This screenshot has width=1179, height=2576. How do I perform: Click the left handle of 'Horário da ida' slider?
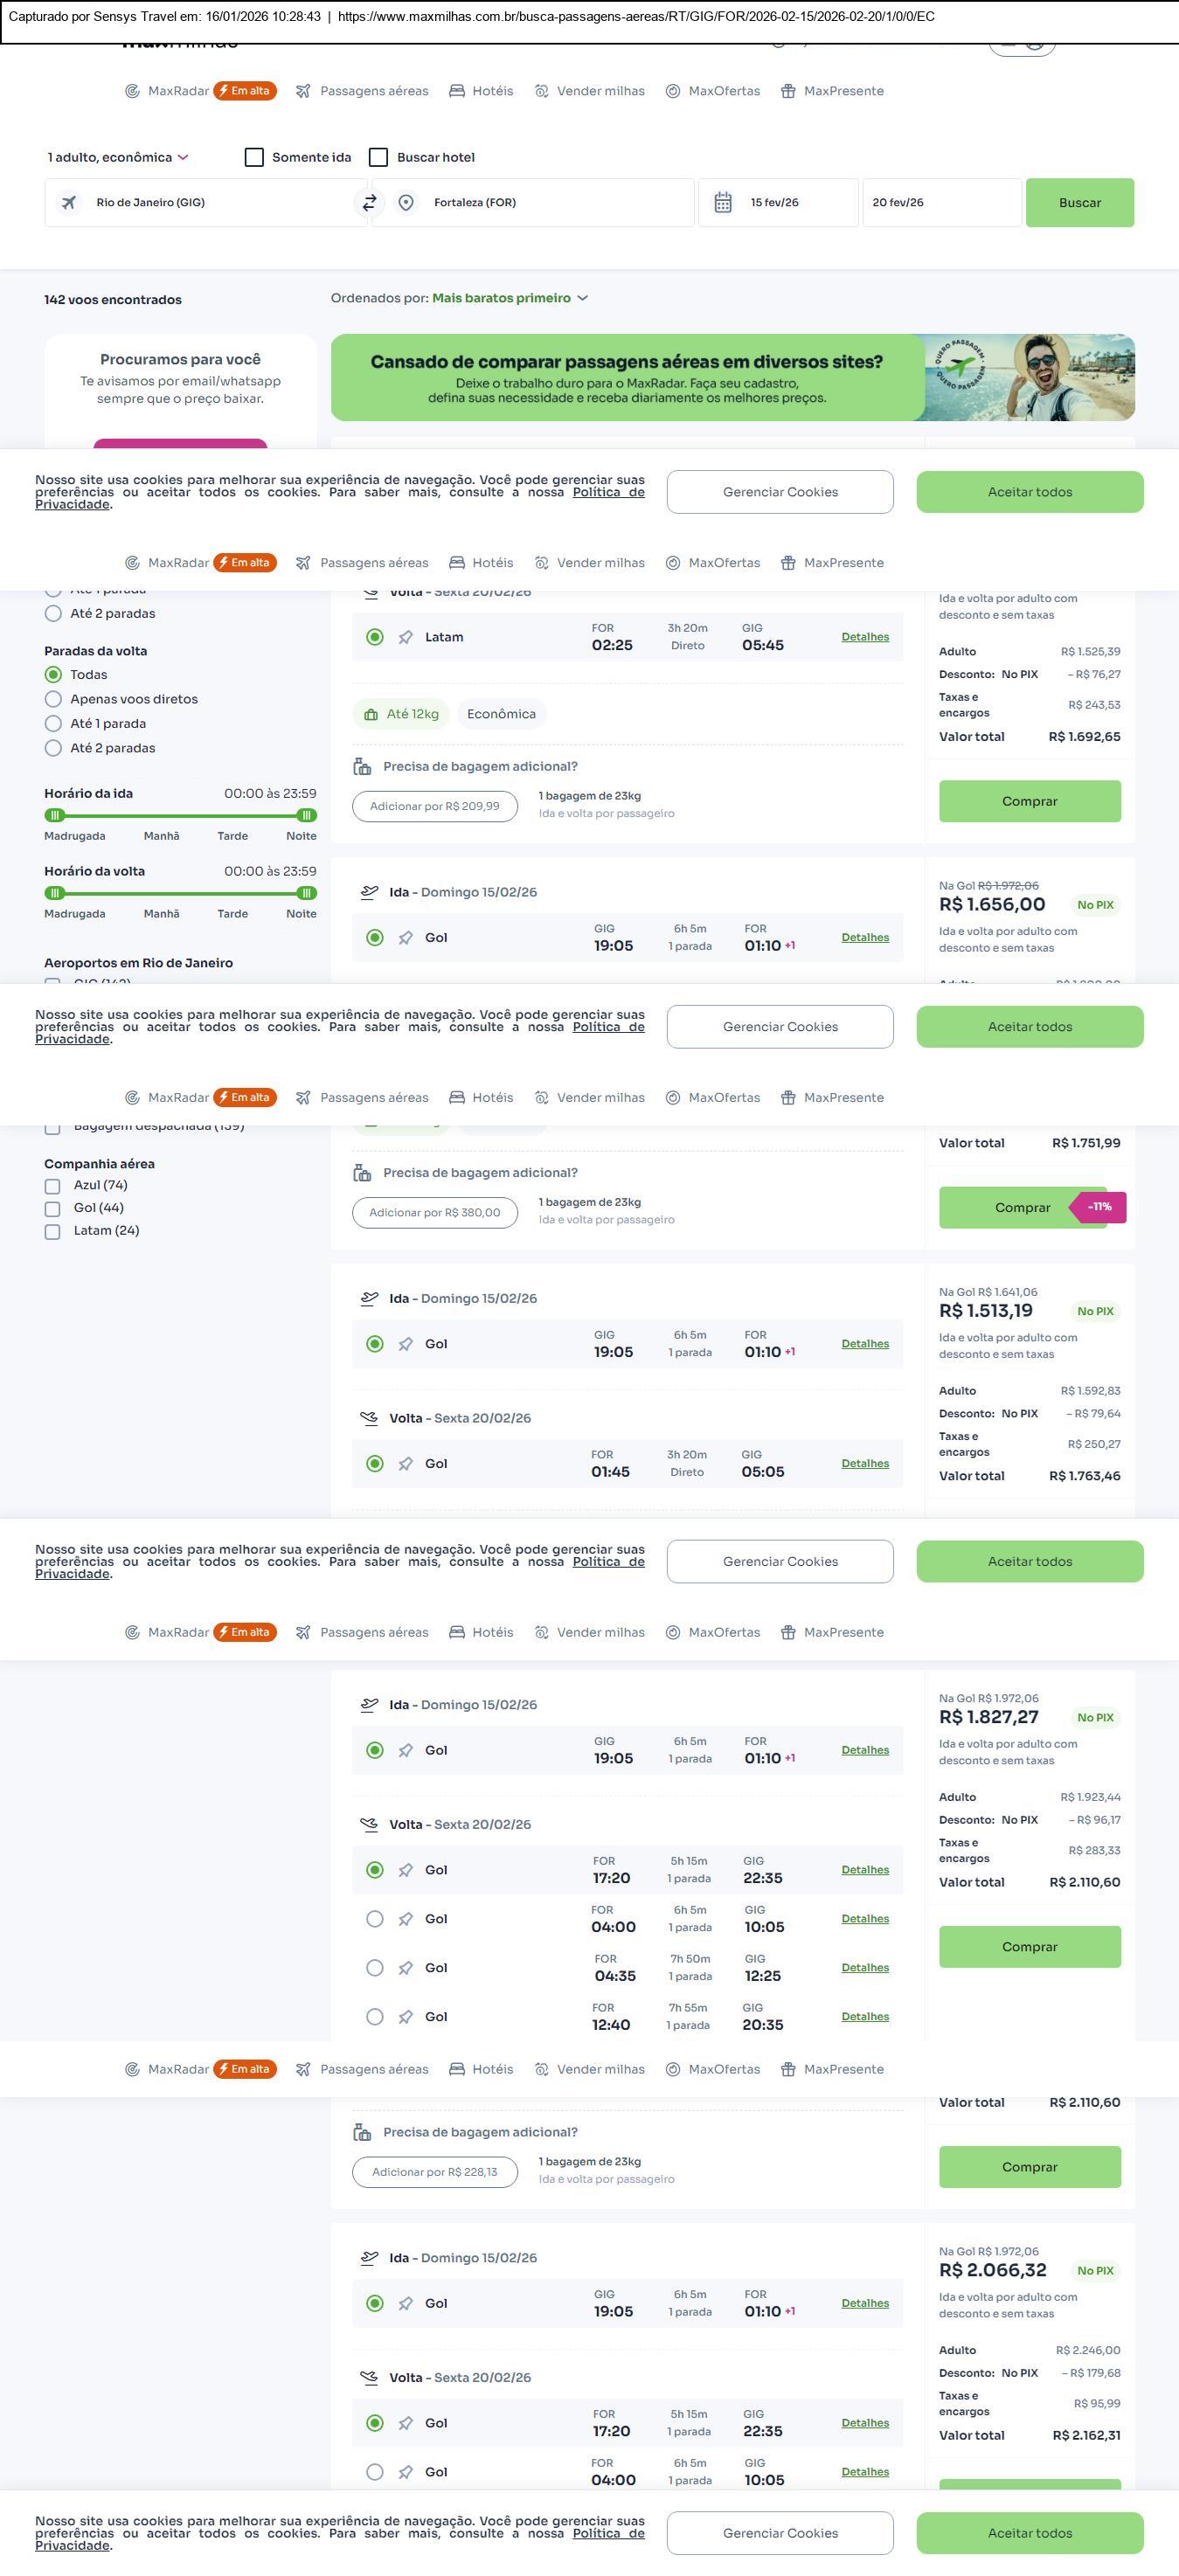[55, 815]
